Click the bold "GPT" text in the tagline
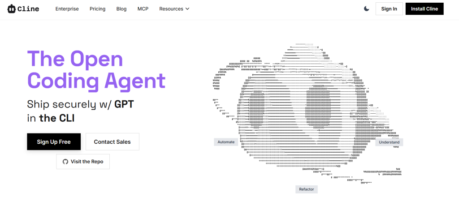 click(124, 104)
